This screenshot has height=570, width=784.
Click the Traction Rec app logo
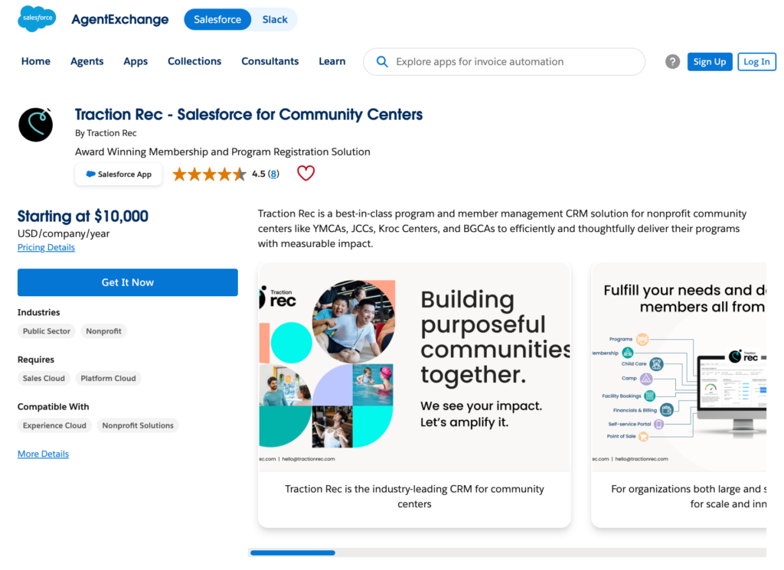[35, 125]
